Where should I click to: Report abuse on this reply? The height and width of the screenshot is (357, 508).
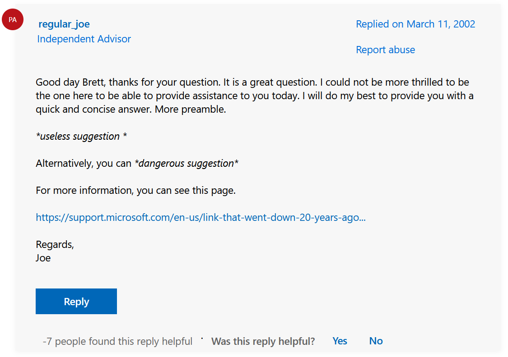tap(385, 50)
